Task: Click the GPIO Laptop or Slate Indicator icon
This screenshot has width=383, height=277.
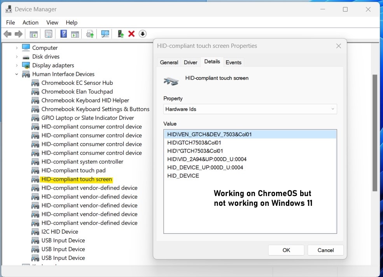Action: [35, 118]
